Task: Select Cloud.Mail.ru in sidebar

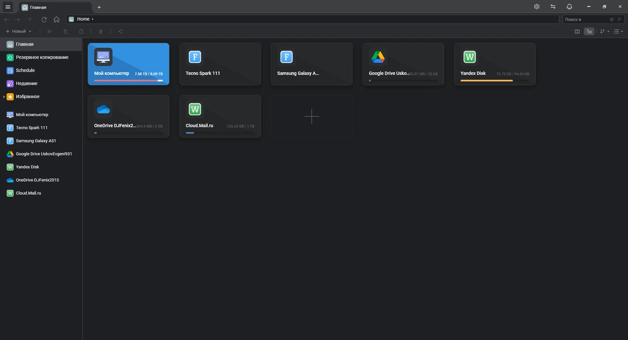Action: point(41,193)
